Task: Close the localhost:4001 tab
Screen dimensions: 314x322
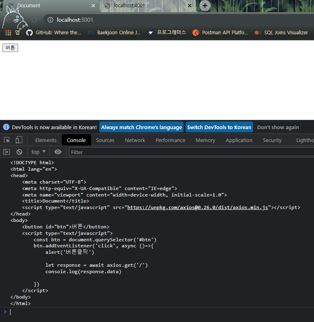Action: coord(190,6)
